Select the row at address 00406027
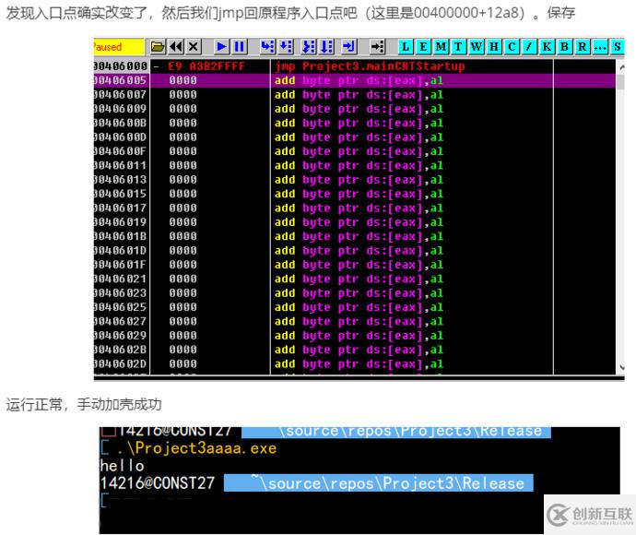The height and width of the screenshot is (535, 636). pyautogui.click(x=355, y=322)
